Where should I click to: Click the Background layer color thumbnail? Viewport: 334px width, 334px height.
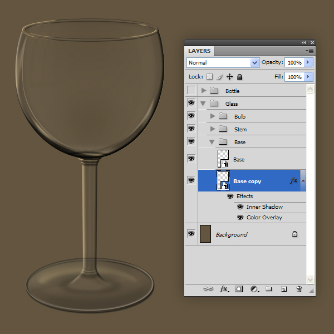(x=205, y=234)
